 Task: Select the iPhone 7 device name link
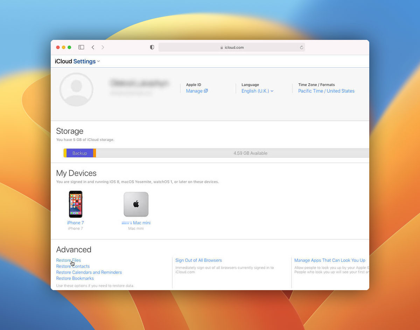pos(76,223)
